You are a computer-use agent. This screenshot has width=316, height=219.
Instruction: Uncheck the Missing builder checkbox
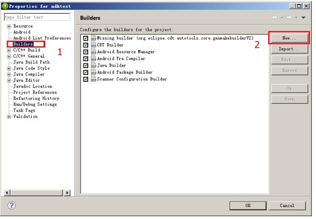(86, 38)
